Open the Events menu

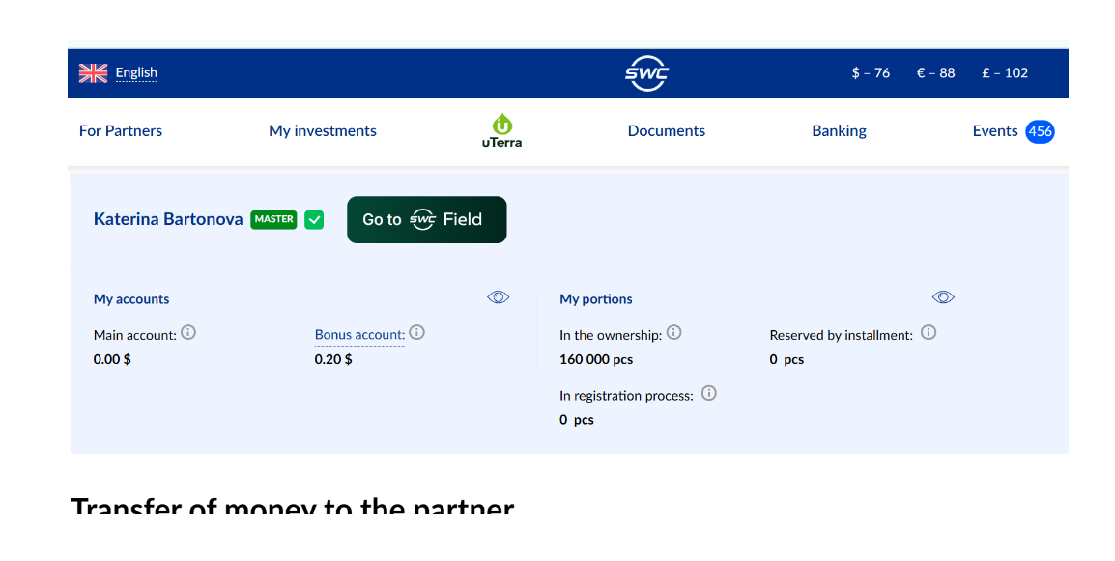coord(995,130)
